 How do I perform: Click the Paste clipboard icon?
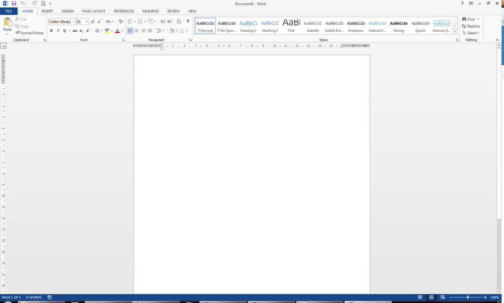click(x=8, y=22)
